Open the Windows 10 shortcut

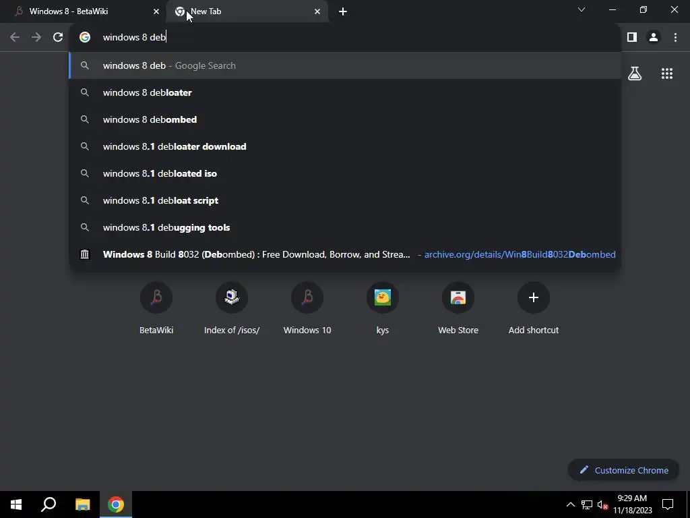(307, 308)
